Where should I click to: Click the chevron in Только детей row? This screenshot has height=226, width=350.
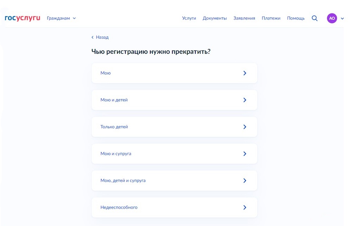[245, 127]
